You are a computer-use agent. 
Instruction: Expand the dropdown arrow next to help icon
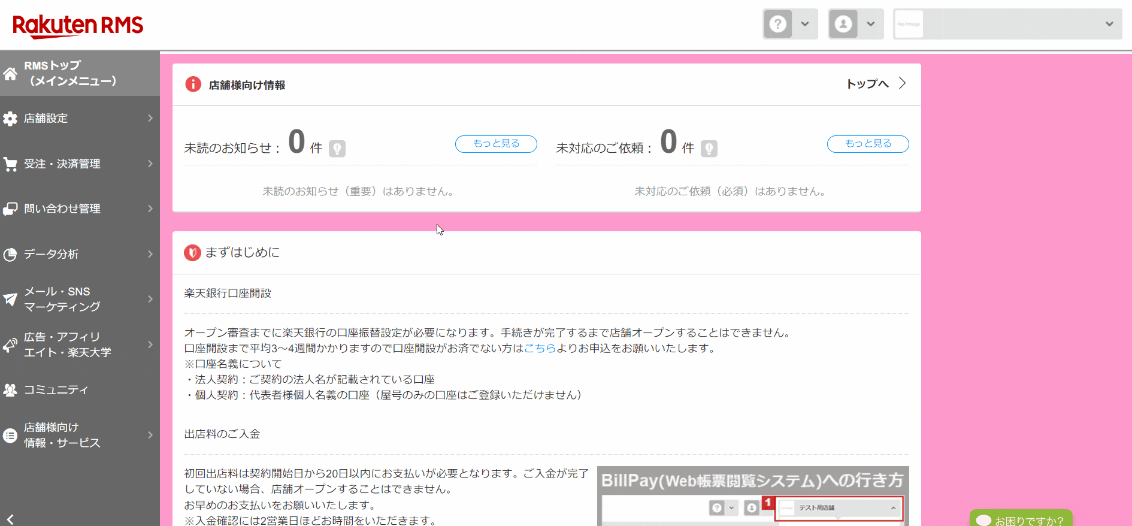pos(805,24)
